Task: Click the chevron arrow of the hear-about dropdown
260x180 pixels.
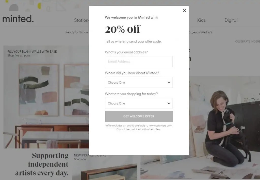Action: coord(169,82)
